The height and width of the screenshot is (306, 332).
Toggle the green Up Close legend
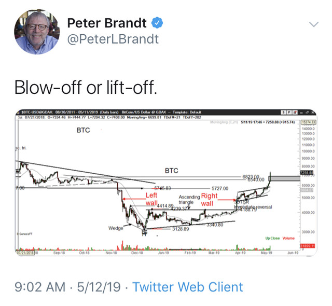coord(272,238)
